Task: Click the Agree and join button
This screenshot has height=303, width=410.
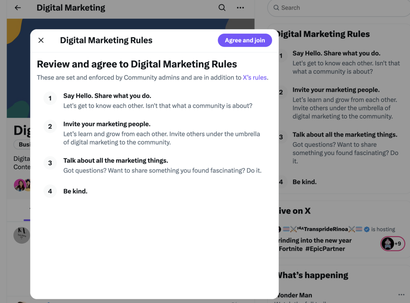Action: [245, 40]
